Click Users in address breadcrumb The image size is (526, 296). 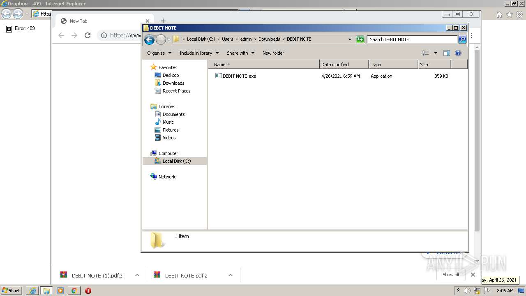pos(227,39)
